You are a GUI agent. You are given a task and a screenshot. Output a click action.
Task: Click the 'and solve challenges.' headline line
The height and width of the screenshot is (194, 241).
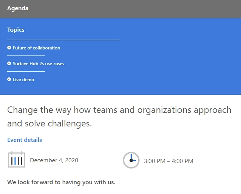(49, 123)
